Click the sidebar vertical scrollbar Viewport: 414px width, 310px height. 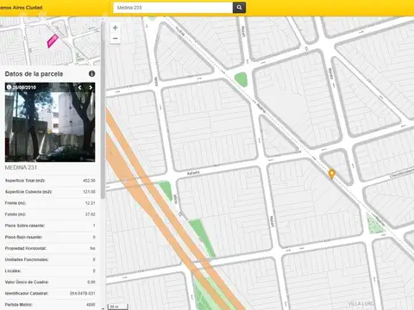pyautogui.click(x=103, y=109)
